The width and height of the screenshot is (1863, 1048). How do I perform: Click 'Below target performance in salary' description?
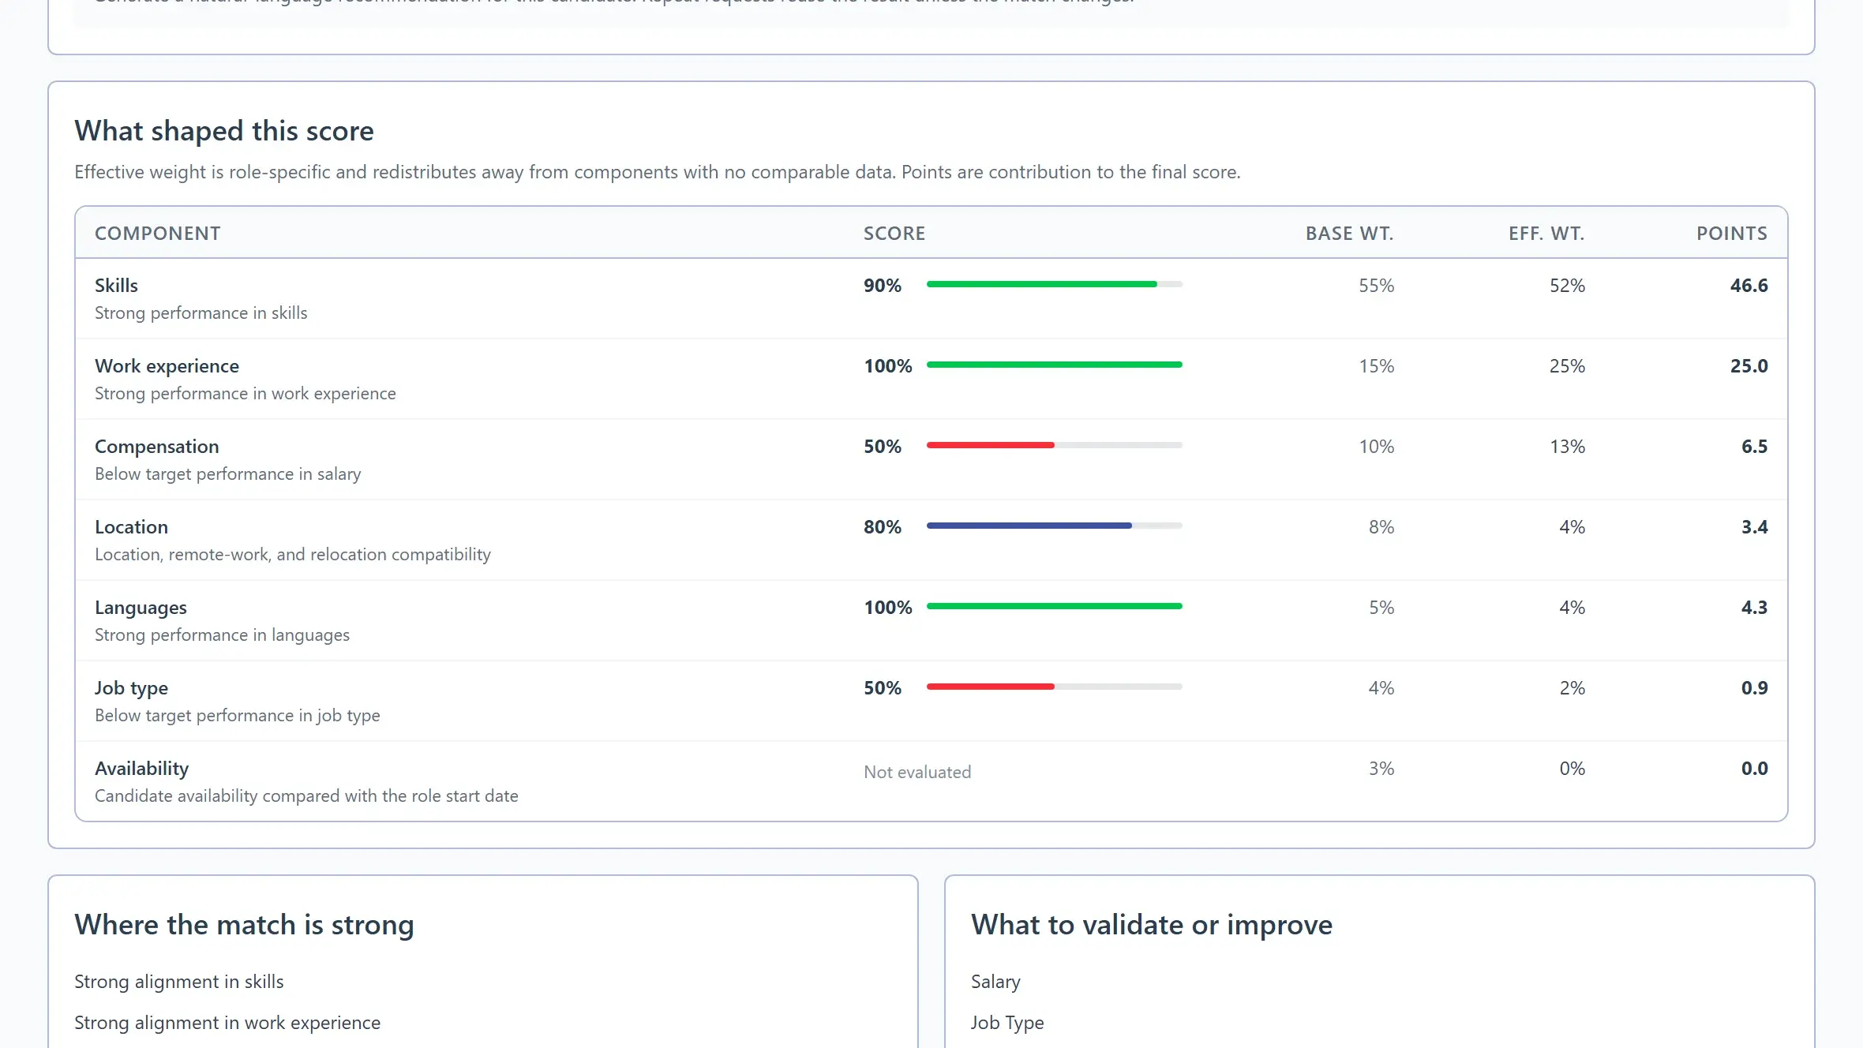(x=228, y=473)
